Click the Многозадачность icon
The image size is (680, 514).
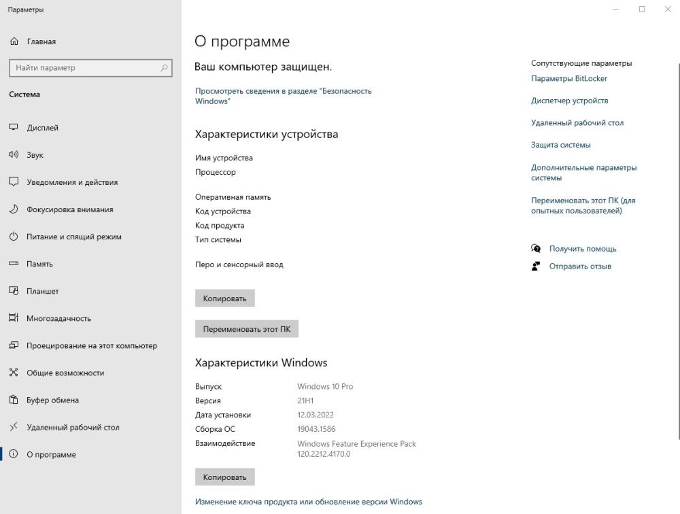pyautogui.click(x=14, y=318)
